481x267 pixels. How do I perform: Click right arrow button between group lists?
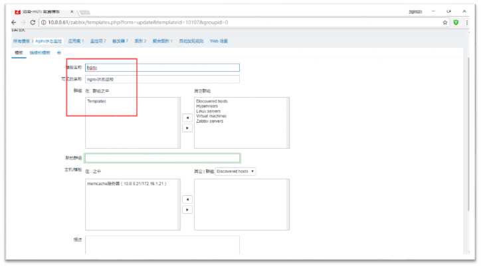click(x=187, y=128)
